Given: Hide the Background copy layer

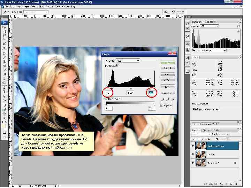Looking at the screenshot, I should tap(193, 146).
